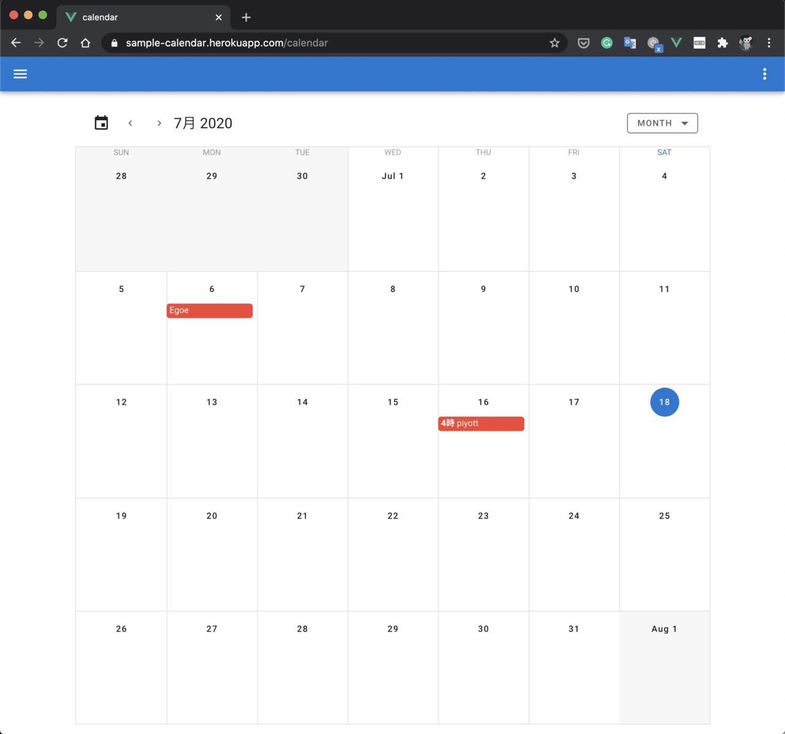Select the date 4

tap(664, 176)
